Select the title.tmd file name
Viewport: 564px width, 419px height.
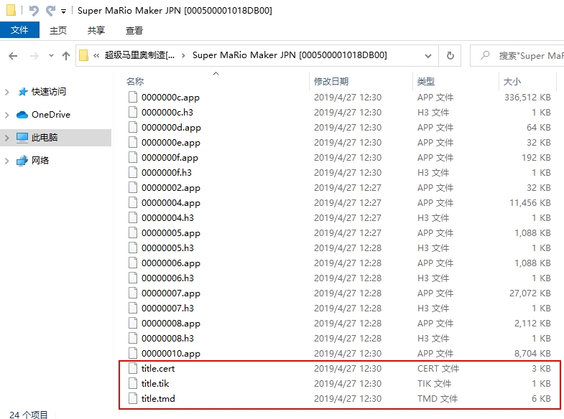158,399
